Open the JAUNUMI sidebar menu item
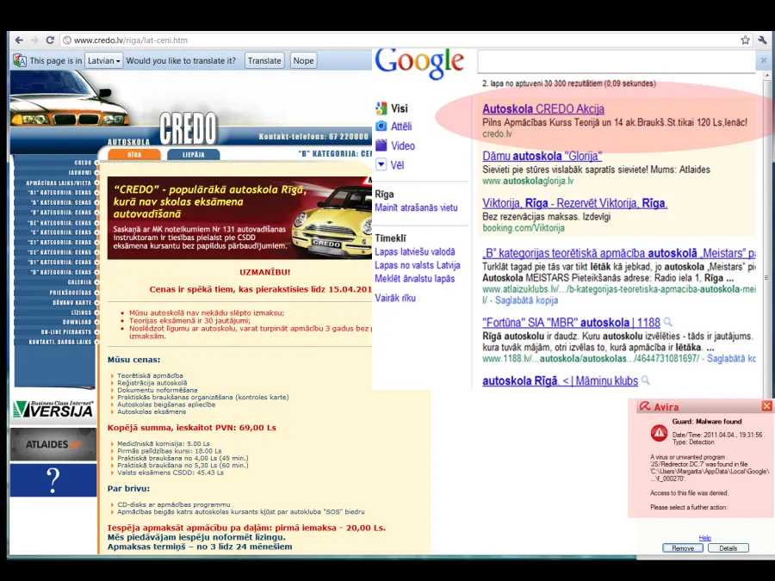775x581 pixels. (80, 172)
